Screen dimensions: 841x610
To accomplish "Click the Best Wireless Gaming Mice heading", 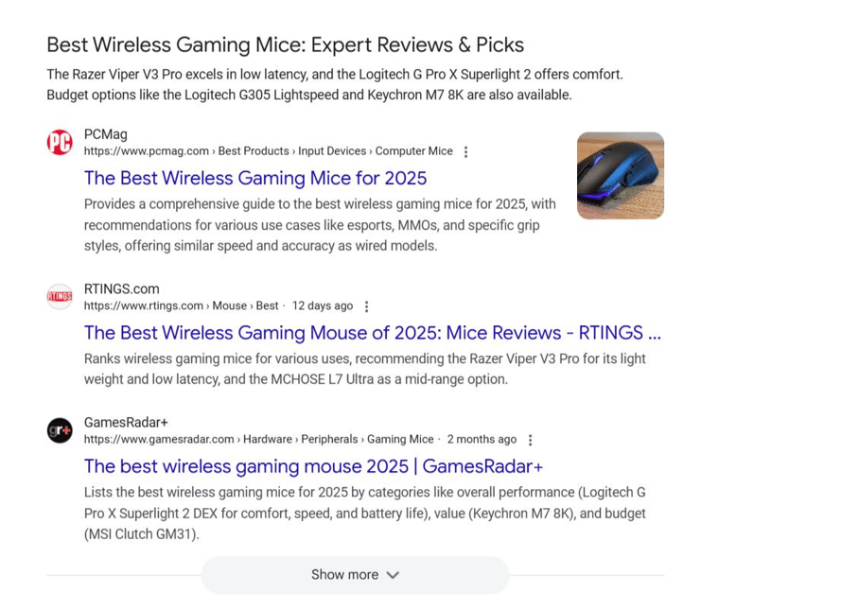I will pyautogui.click(x=285, y=44).
